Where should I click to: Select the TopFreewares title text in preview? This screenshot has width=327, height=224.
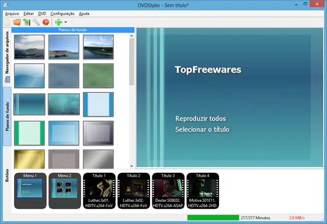pyautogui.click(x=208, y=70)
